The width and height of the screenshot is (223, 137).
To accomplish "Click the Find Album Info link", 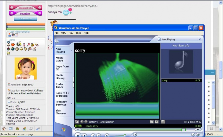I will [181, 46].
